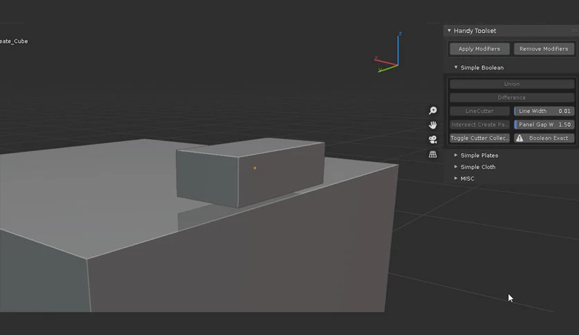Collapse the Simple Boolean section
Screen dimensions: 579x335
click(x=456, y=68)
